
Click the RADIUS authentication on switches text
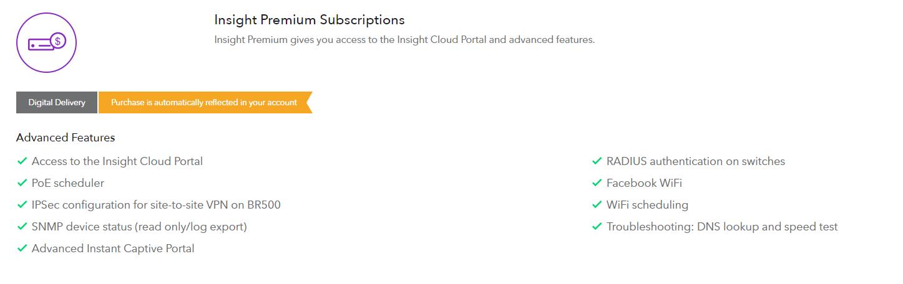pyautogui.click(x=695, y=161)
